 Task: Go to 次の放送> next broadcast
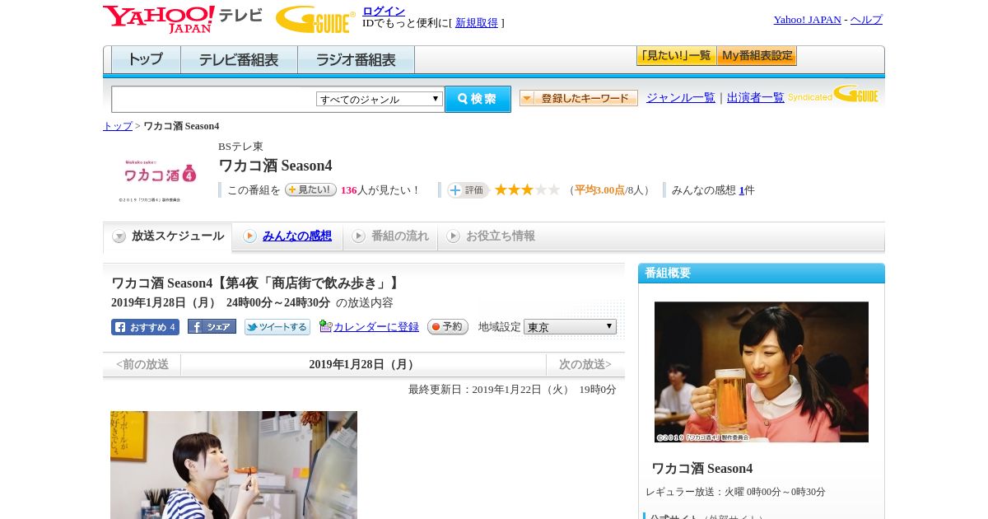click(585, 364)
